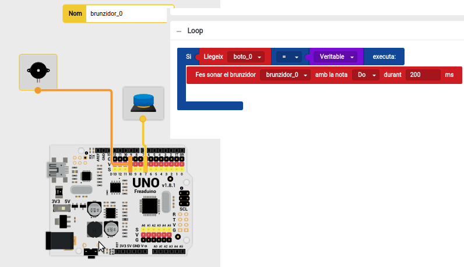
Task: Click the buzzer's orange connector dot
Action: coord(37,90)
